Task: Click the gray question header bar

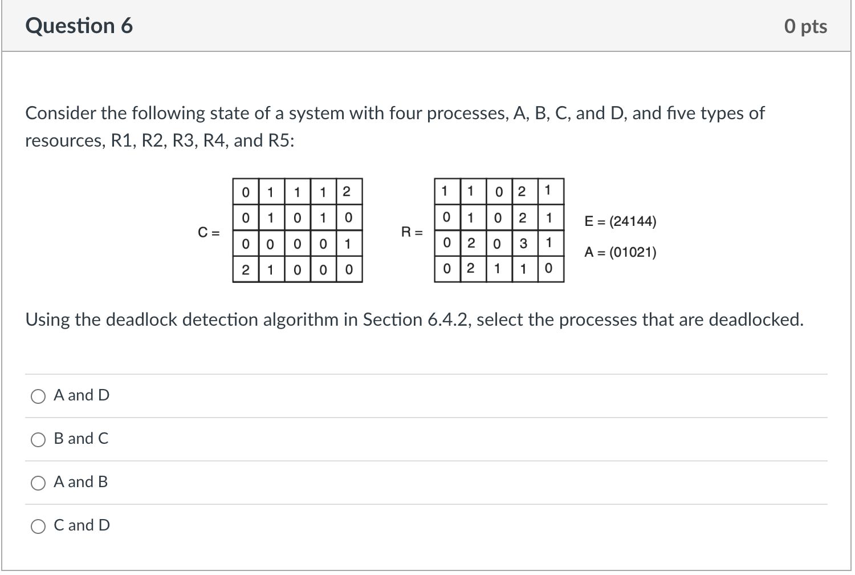Action: point(427,26)
